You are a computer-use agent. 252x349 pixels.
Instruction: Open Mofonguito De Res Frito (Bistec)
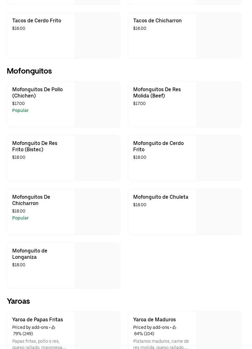pos(64,158)
